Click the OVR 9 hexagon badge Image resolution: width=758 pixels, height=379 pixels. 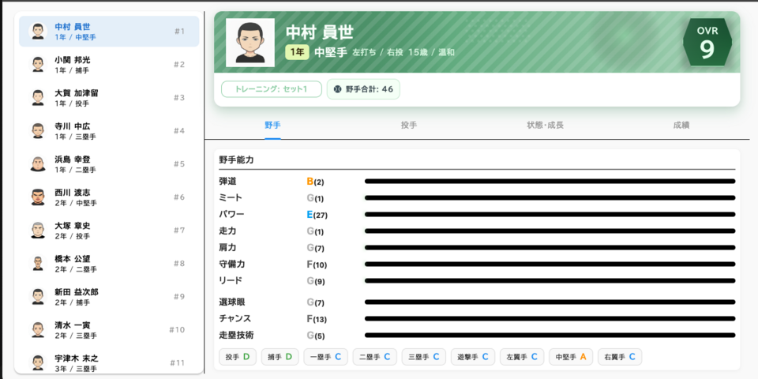click(707, 43)
